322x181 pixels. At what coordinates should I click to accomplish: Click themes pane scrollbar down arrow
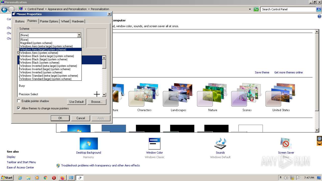pos(317,130)
